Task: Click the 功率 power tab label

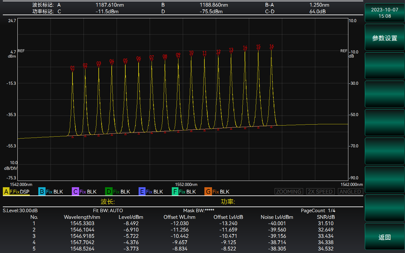Action: pos(228,202)
